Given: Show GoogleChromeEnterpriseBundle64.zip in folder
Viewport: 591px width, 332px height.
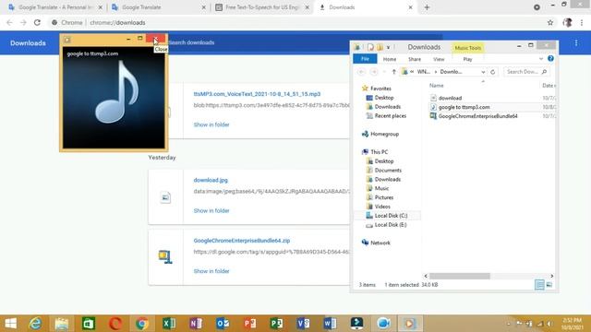Looking at the screenshot, I should pos(211,271).
